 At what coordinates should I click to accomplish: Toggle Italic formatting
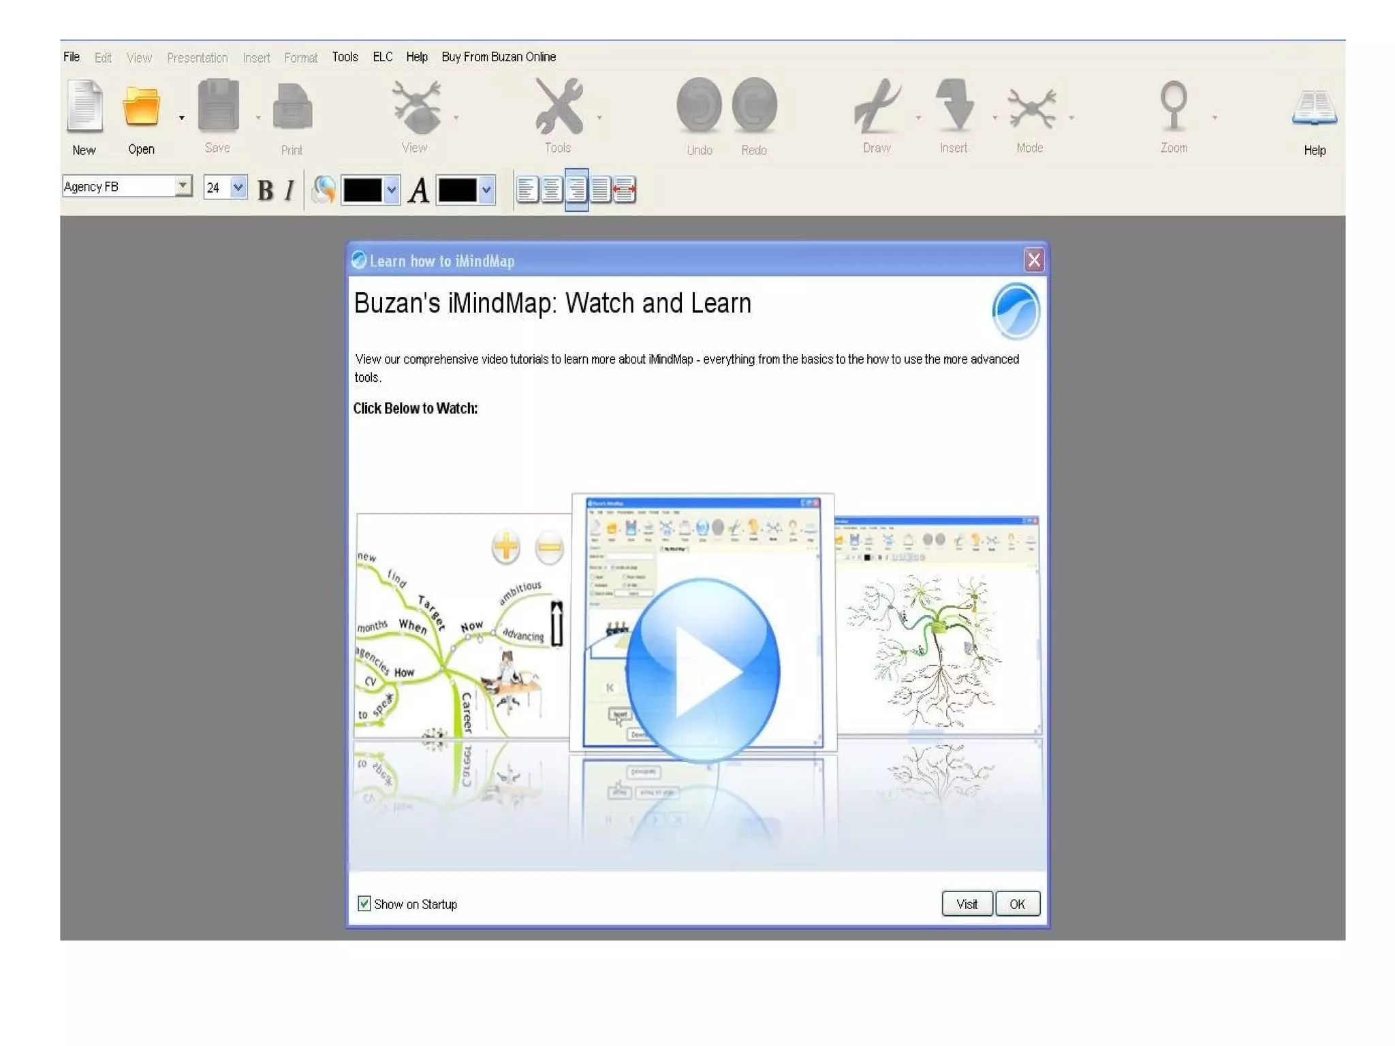[x=289, y=190]
